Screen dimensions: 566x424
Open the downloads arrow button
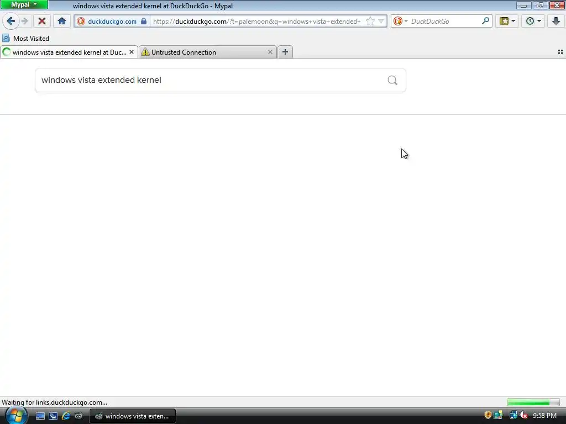tap(556, 22)
